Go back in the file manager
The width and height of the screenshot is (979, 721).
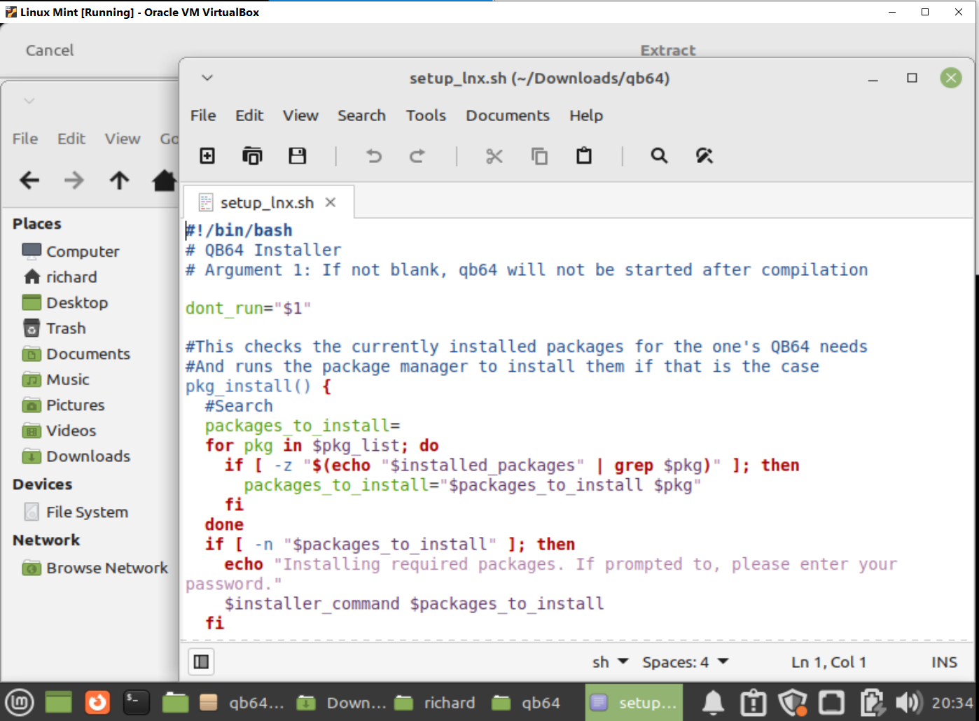pyautogui.click(x=29, y=181)
